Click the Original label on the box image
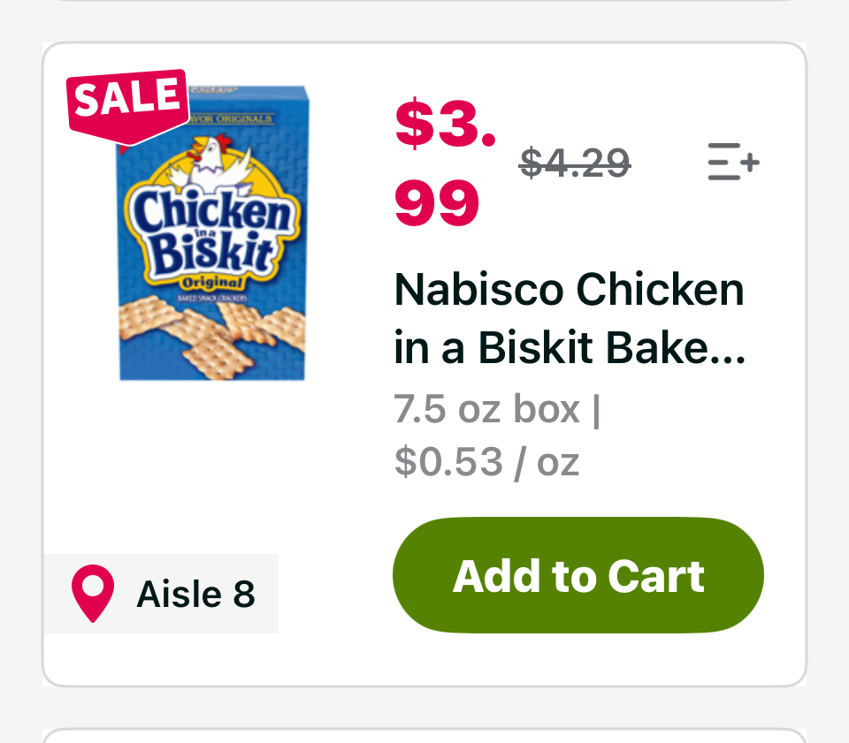 click(210, 282)
